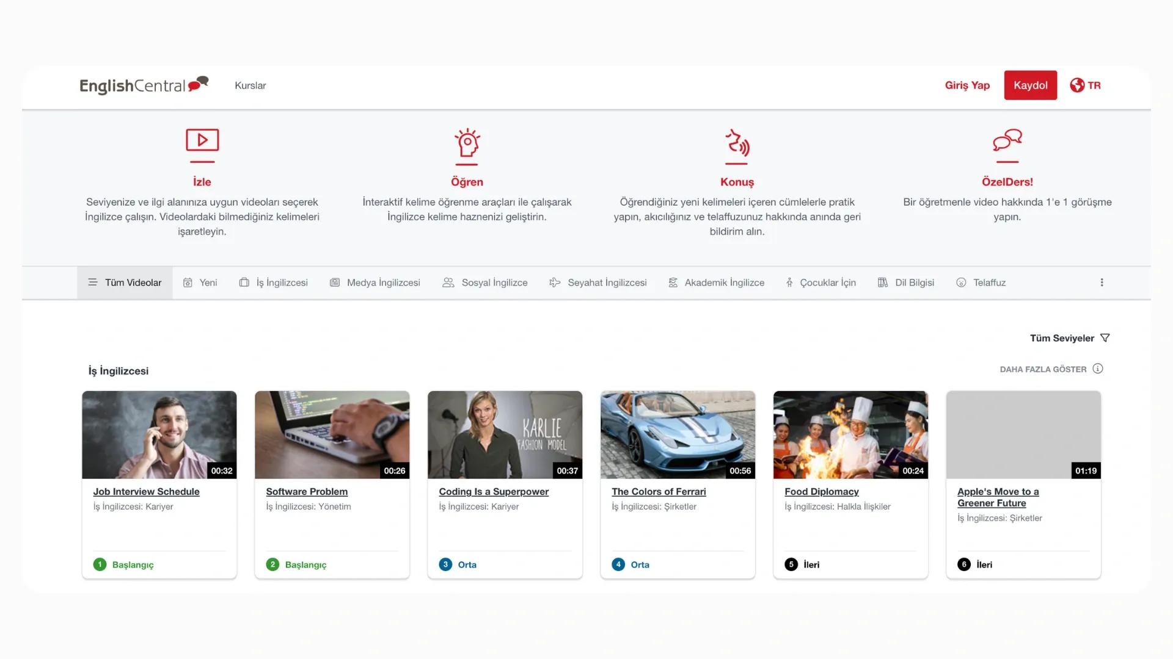Click the Dil Bilgisi books icon
Screen dimensions: 1173x659
[883, 283]
